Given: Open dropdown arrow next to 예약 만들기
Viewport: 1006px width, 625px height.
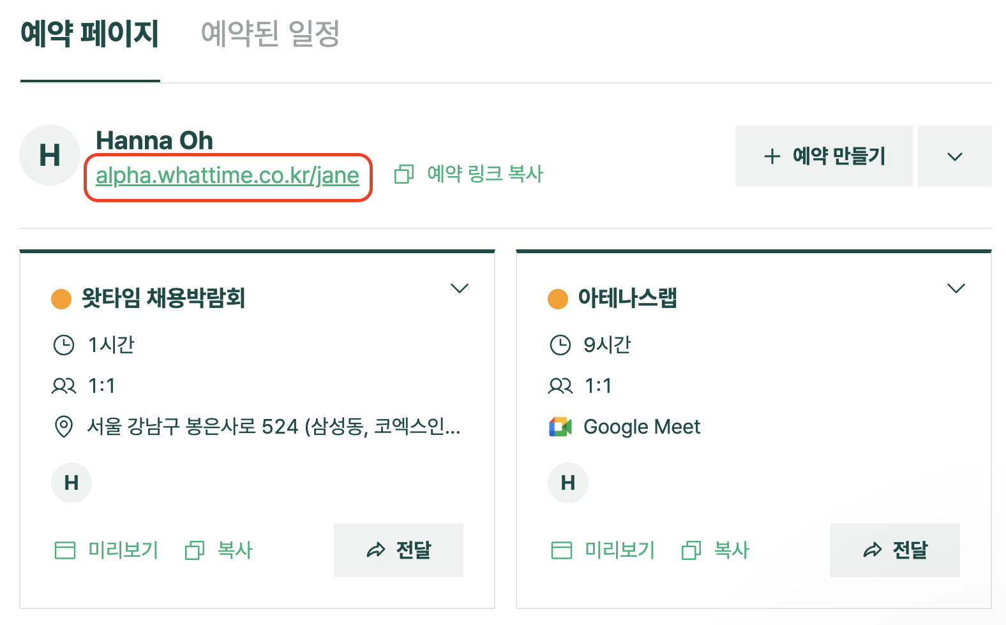Looking at the screenshot, I should click(x=954, y=156).
